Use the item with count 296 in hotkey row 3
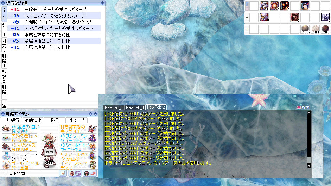 tap(305, 29)
